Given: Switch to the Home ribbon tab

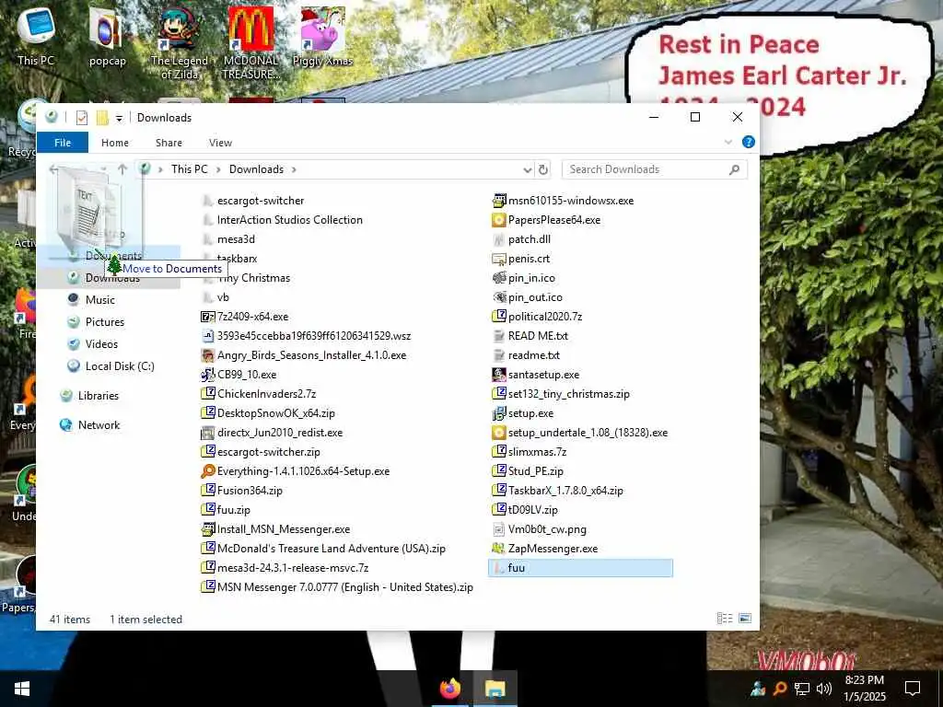Looking at the screenshot, I should tap(115, 143).
